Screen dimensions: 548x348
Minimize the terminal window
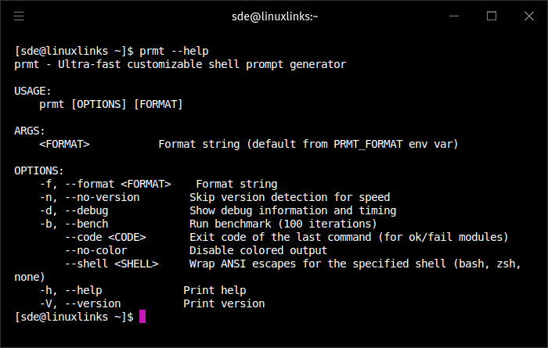455,16
